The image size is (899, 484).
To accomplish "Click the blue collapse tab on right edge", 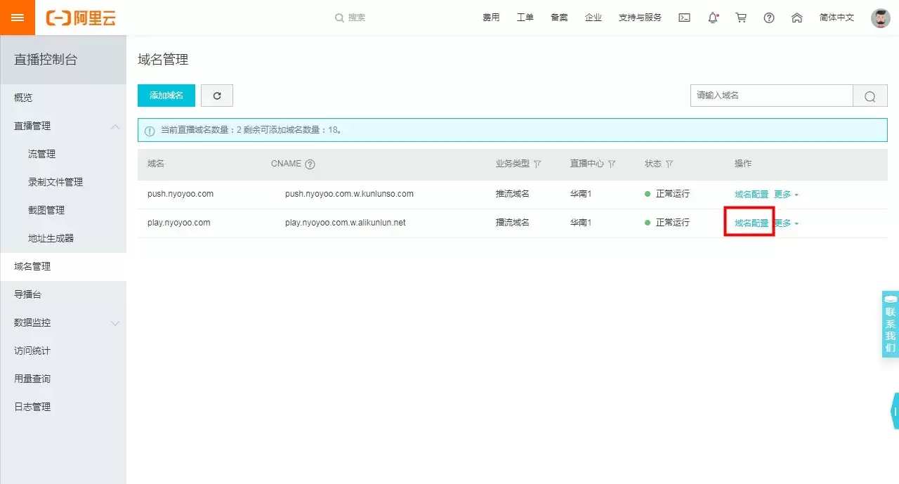I will coord(895,411).
